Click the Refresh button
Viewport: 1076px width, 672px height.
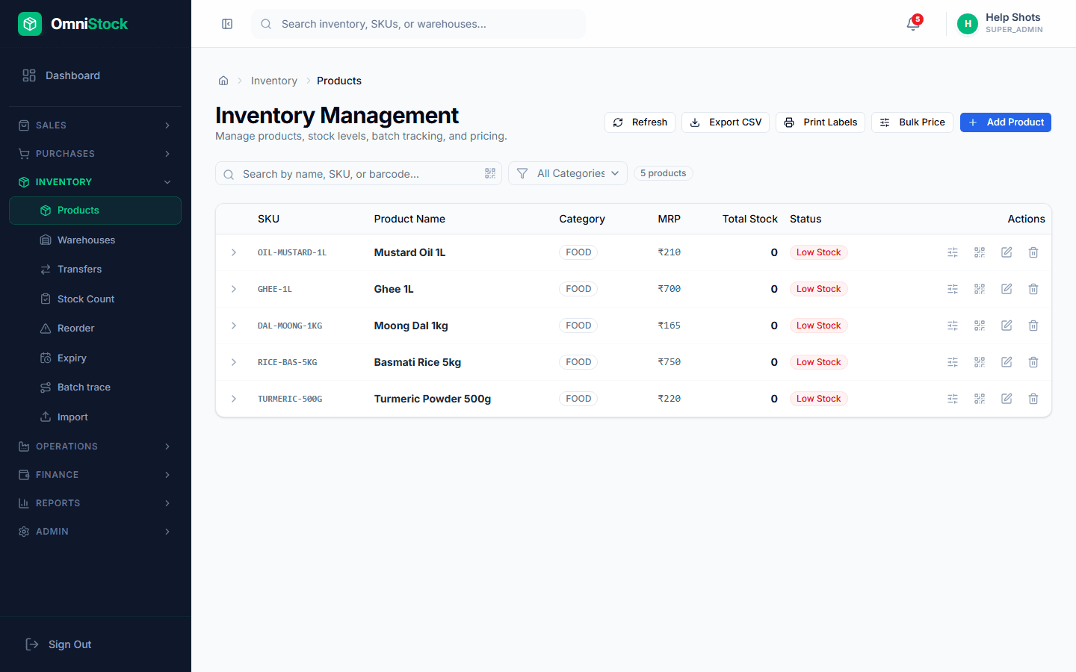click(640, 122)
